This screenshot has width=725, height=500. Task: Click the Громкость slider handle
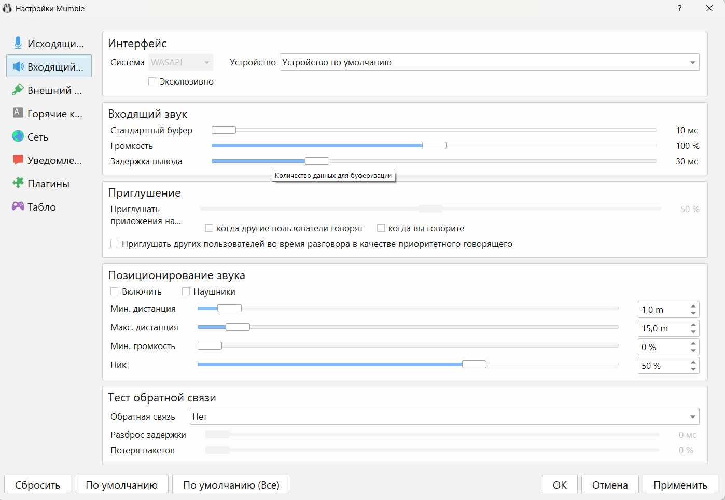[434, 145]
